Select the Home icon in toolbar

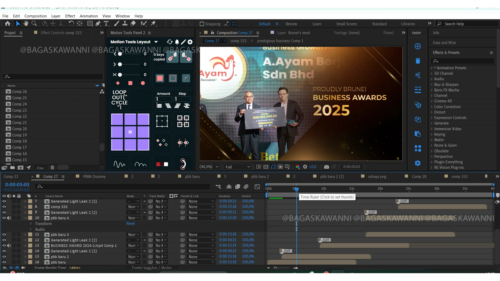(8, 24)
